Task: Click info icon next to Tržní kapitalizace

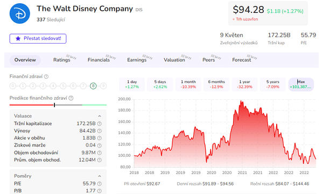Action: [x=99, y=124]
